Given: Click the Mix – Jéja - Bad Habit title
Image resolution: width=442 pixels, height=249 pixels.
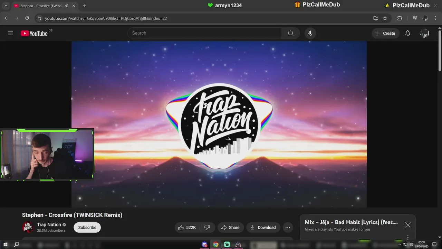Looking at the screenshot, I should pyautogui.click(x=351, y=222).
